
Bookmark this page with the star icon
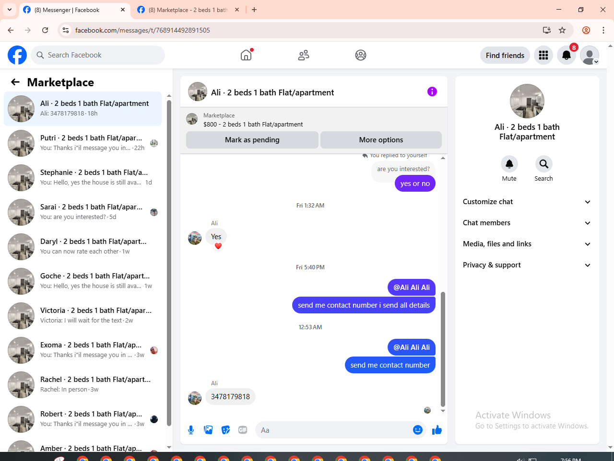pyautogui.click(x=562, y=30)
